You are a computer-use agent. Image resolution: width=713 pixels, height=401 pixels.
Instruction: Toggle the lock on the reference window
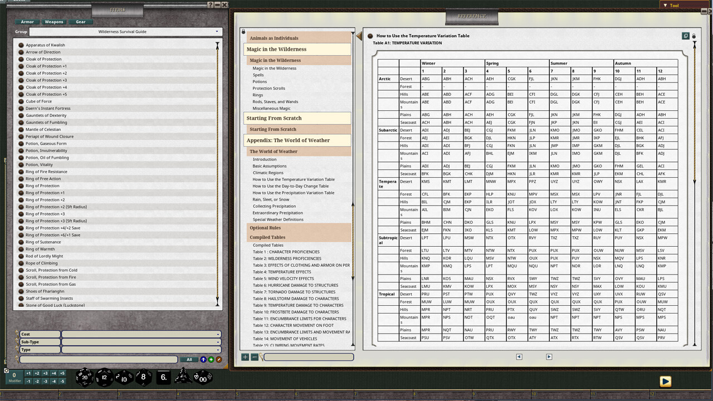[x=694, y=36]
